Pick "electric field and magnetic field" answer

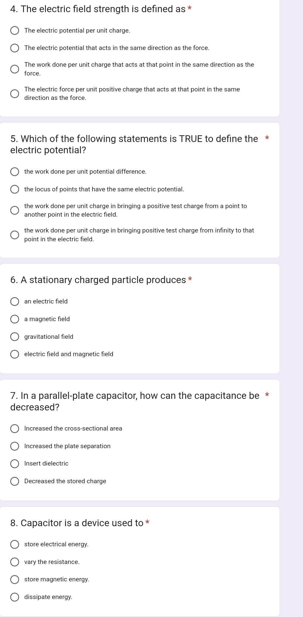pos(15,354)
